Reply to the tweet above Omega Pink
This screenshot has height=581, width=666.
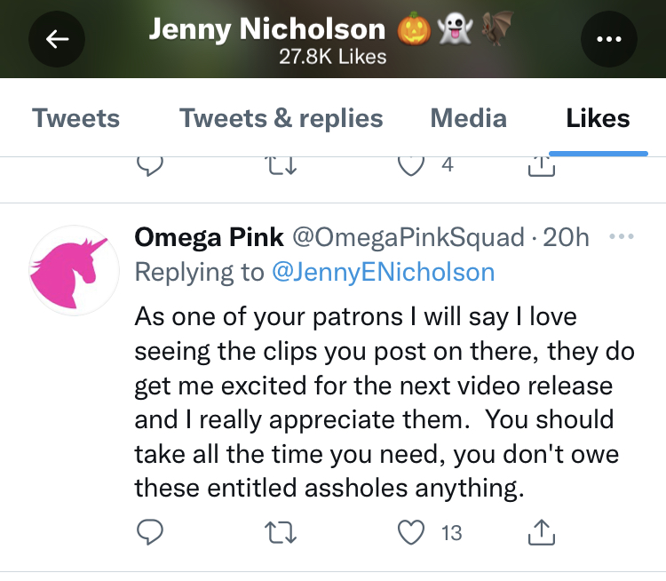(148, 165)
